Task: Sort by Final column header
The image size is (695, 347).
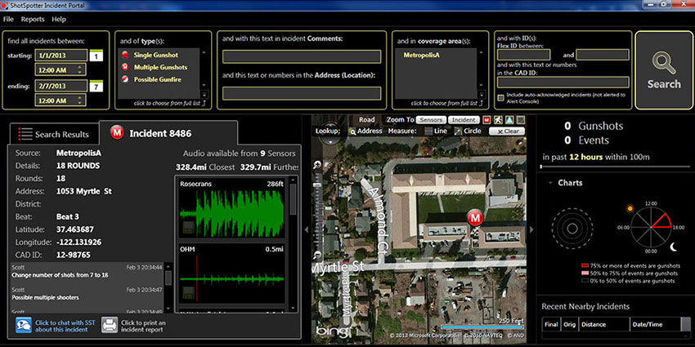Action: point(551,324)
